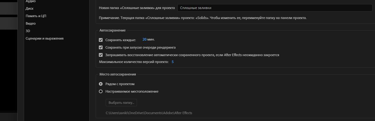Click the 20 minute autosave interval value
The width and height of the screenshot is (375, 121).
click(x=144, y=40)
